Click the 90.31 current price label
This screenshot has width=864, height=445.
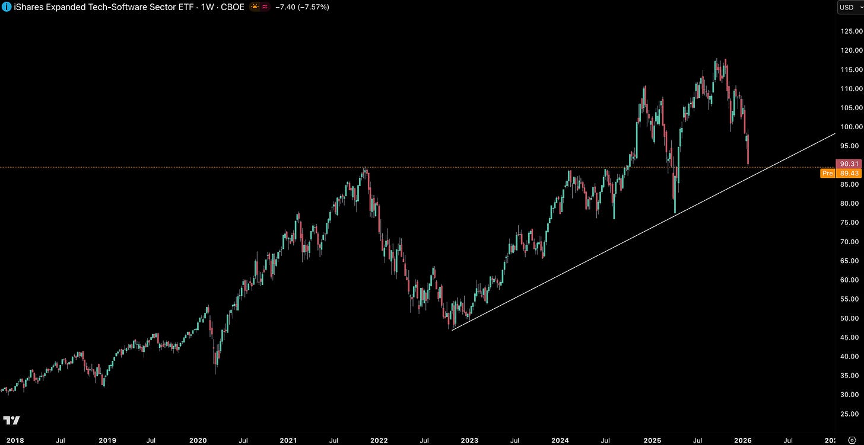click(x=849, y=164)
